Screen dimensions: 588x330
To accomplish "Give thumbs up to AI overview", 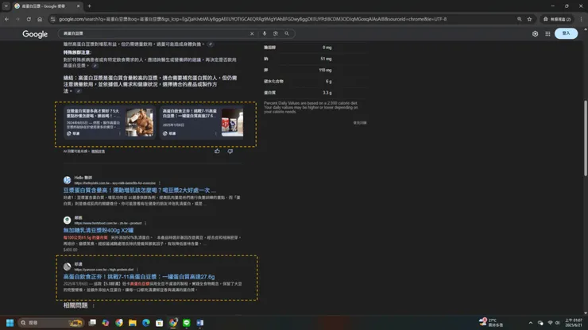I will click(x=217, y=152).
